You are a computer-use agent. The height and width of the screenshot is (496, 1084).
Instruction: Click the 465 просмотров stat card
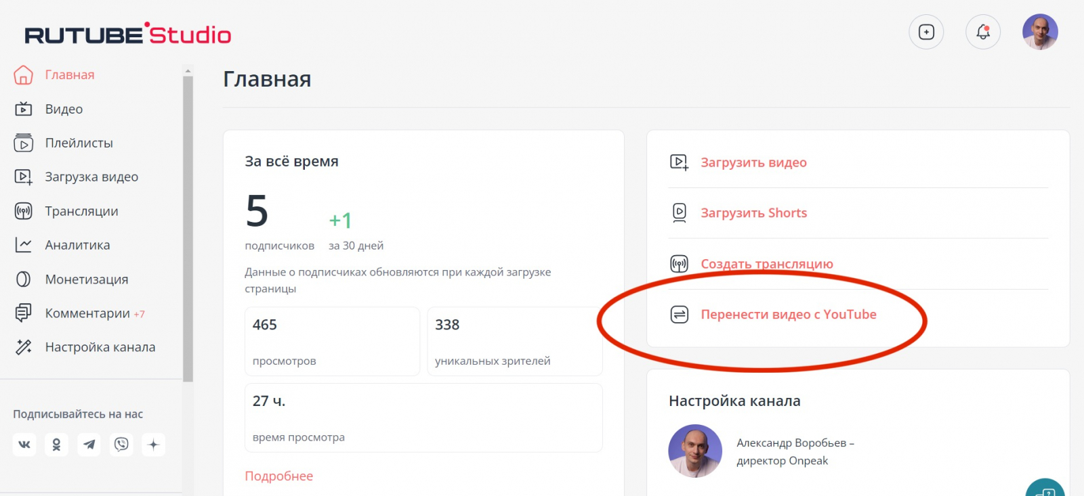pos(332,342)
